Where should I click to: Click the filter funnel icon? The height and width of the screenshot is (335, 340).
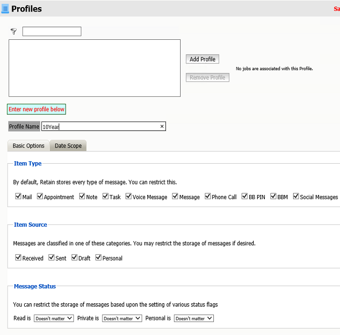tap(14, 31)
